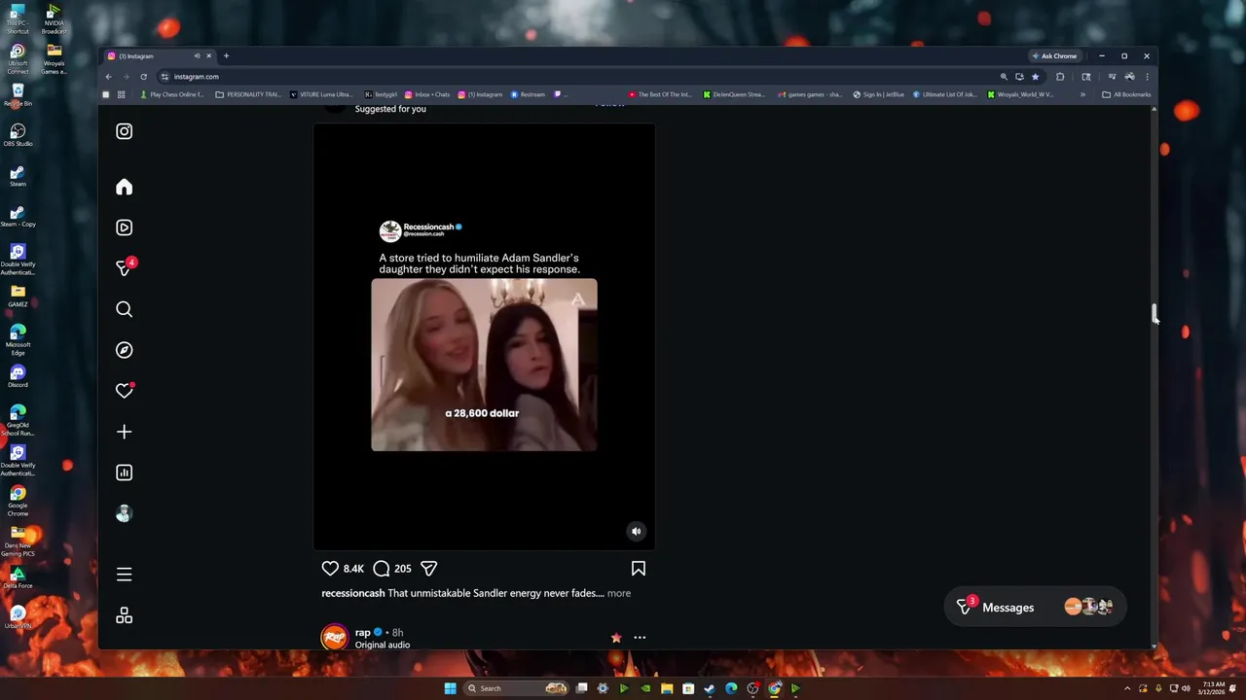This screenshot has height=700, width=1246.
Task: Reload the Instagram page
Action: tap(143, 77)
